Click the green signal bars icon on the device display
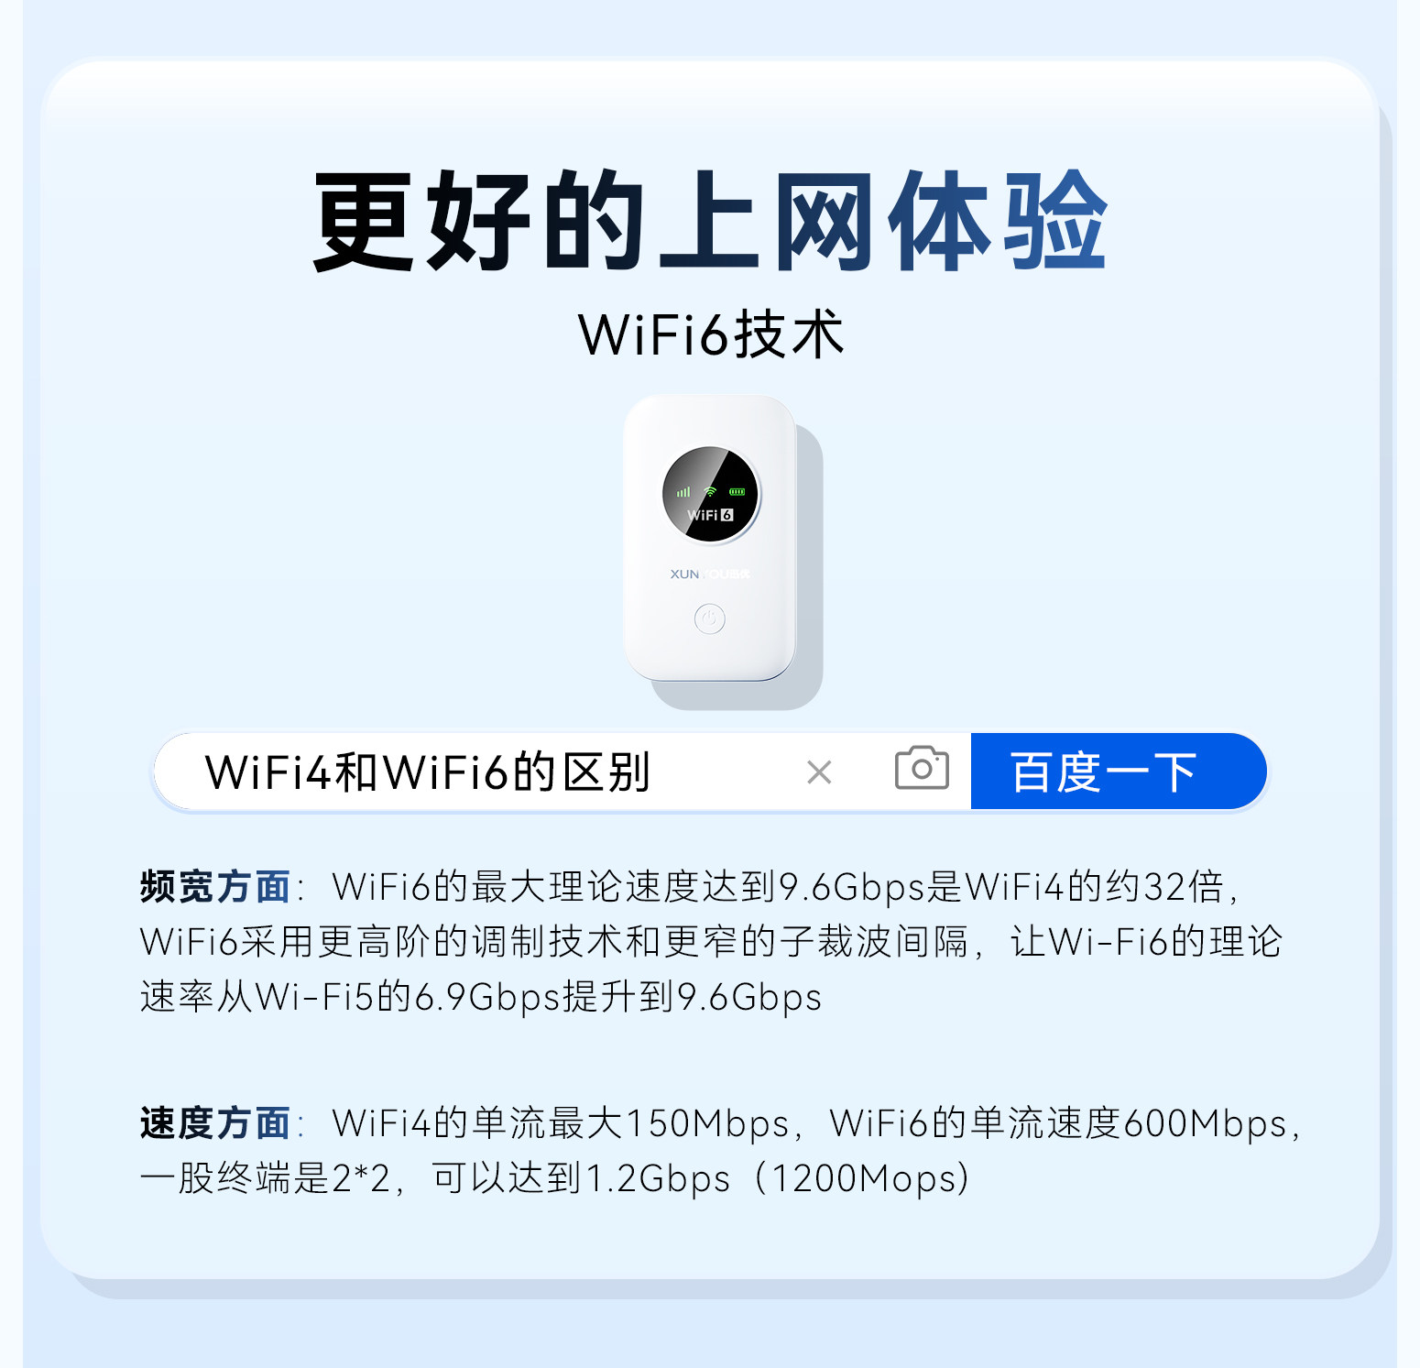 (683, 492)
